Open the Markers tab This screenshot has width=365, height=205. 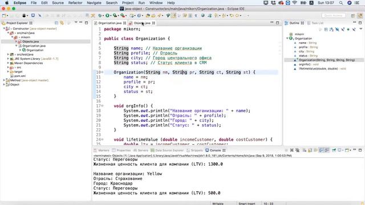pos(102,150)
